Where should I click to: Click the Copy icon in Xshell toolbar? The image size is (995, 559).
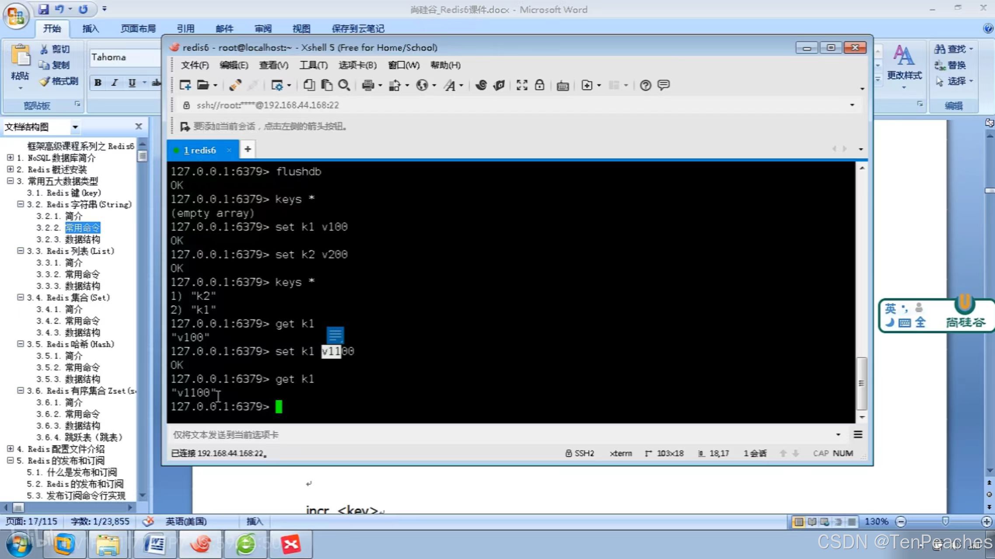tap(309, 85)
